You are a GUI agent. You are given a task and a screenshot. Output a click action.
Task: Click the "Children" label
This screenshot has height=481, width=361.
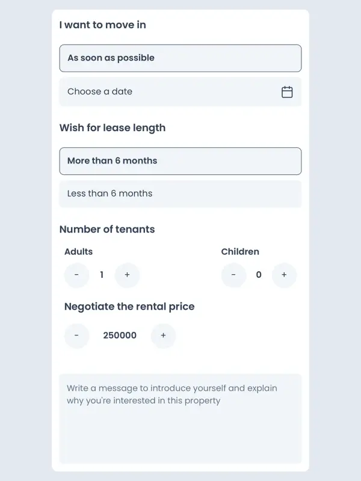240,252
